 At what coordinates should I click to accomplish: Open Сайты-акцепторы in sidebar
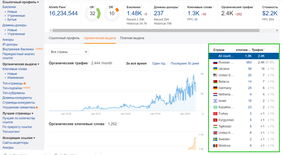[15, 143]
